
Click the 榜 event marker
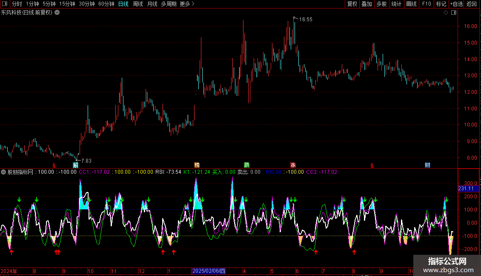tap(197, 165)
